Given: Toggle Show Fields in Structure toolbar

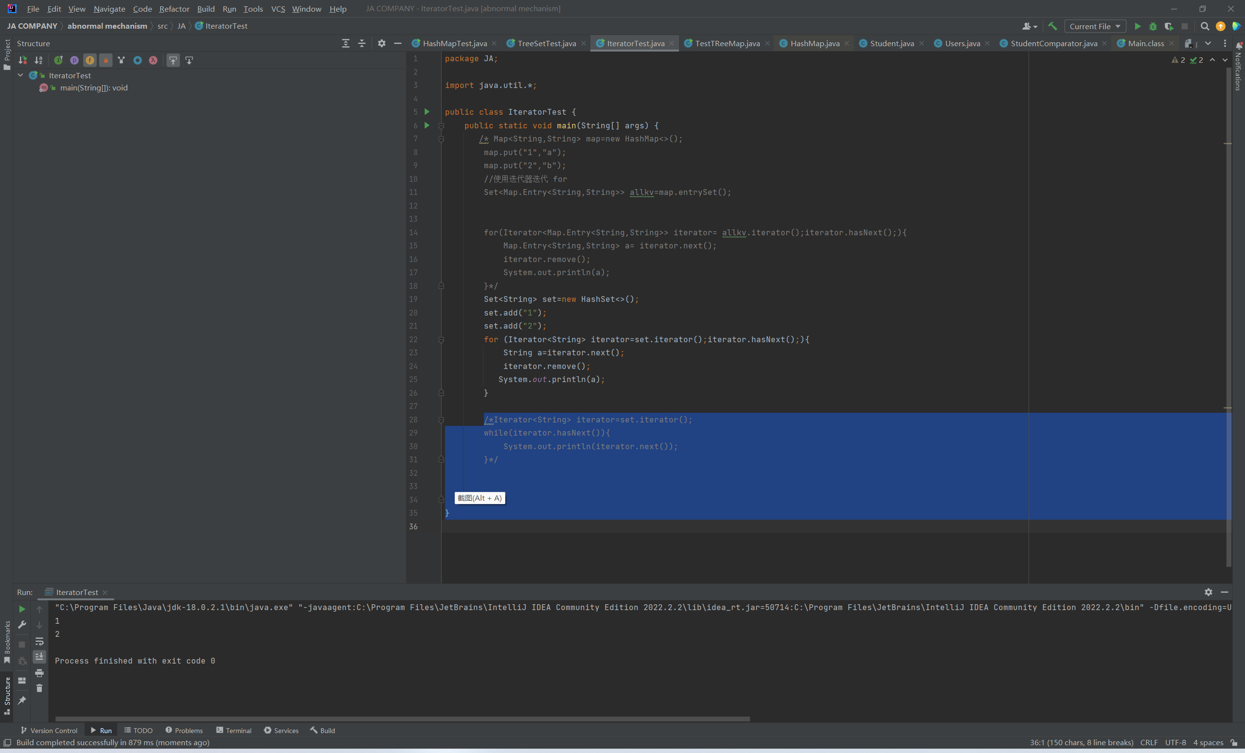Looking at the screenshot, I should click(x=90, y=60).
